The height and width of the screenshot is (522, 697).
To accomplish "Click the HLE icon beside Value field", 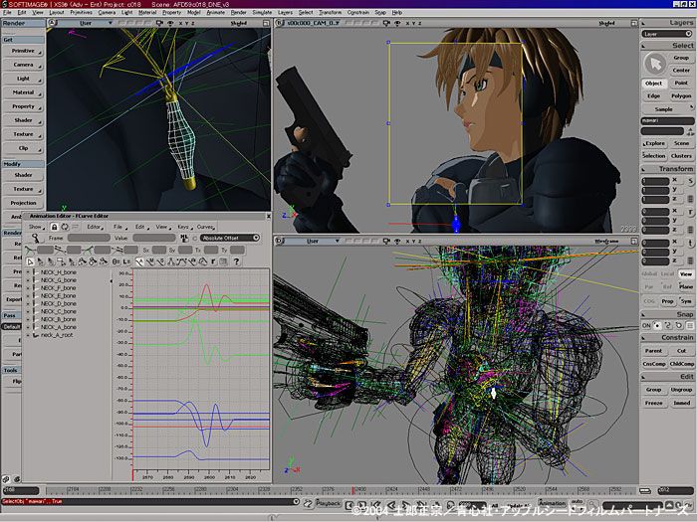I will point(184,239).
